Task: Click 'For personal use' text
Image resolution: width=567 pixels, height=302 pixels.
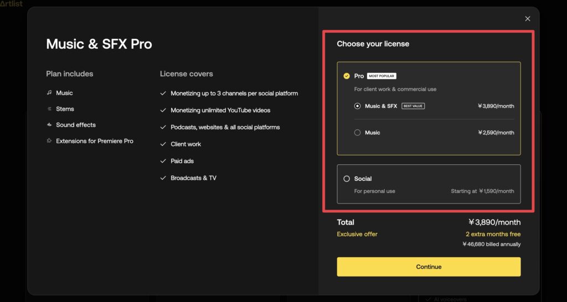Action: (375, 191)
